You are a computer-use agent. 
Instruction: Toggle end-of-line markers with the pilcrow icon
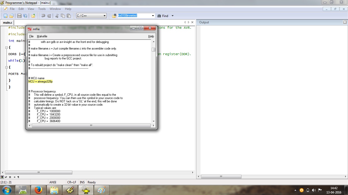tap(18, 177)
